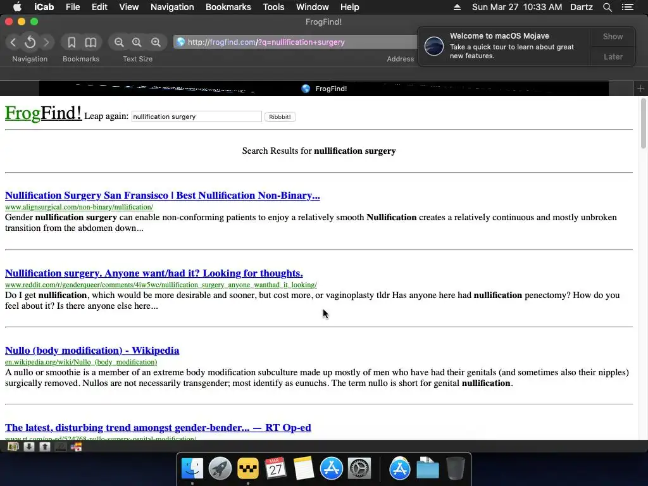Increase text size with zoom-in magnifier
Screen dimensions: 648x486
click(156, 42)
